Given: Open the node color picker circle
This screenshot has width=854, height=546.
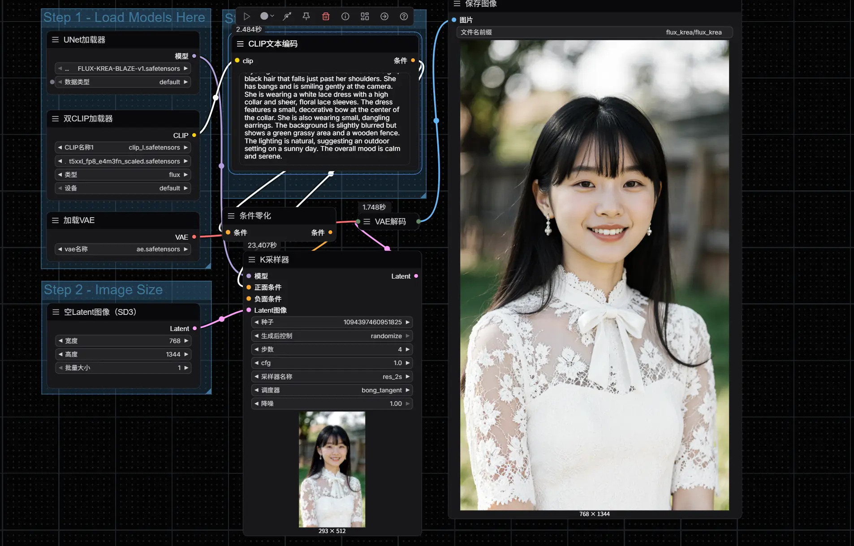Looking at the screenshot, I should pos(265,17).
